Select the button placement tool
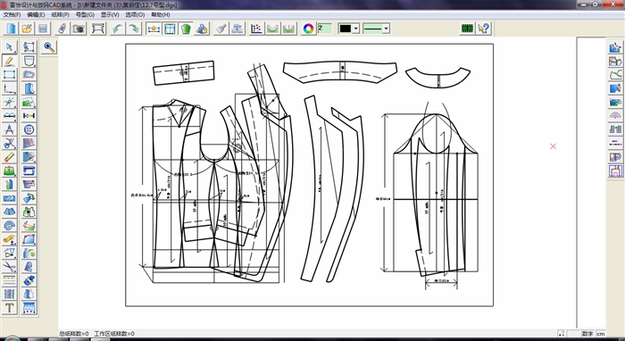Viewport: 625px width, 341px height. tap(29, 129)
